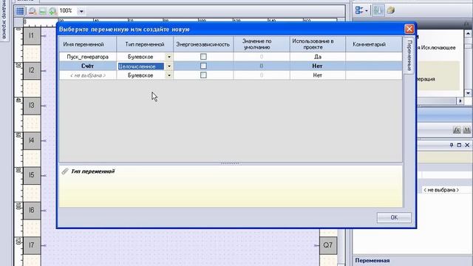Viewport: 473px width, 266px height.
Task: Click Использование в проекте column header
Action: (x=318, y=44)
